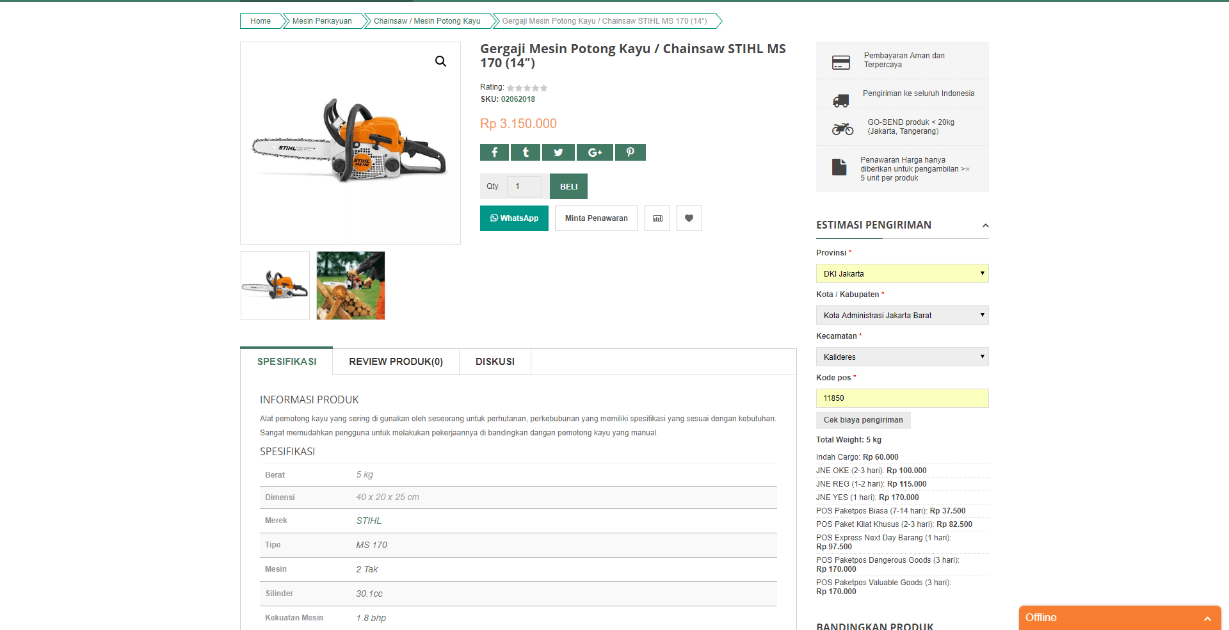
Task: Open the Diskusi tab
Action: pos(495,362)
